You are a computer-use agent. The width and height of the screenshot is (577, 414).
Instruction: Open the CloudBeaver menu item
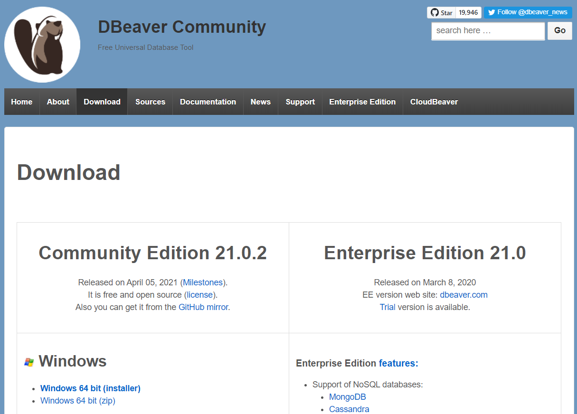pos(434,102)
